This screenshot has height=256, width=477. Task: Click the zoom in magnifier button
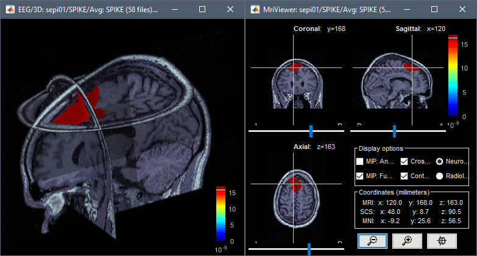(x=407, y=241)
